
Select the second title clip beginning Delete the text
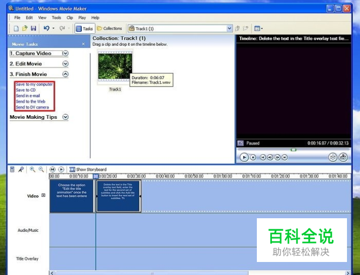click(118, 196)
